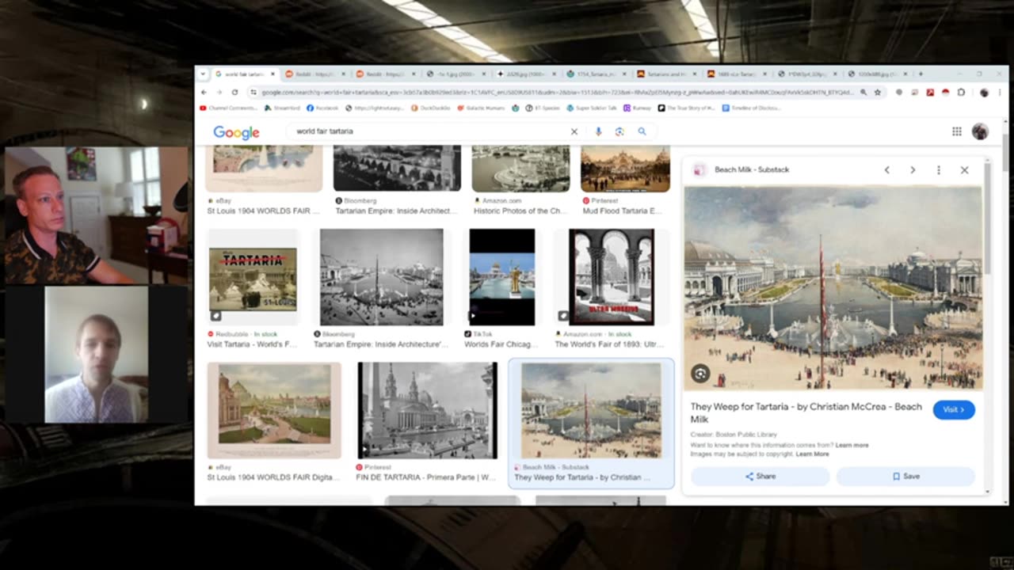Click the Beach Milk Substack favicon in the preview

pyautogui.click(x=700, y=169)
